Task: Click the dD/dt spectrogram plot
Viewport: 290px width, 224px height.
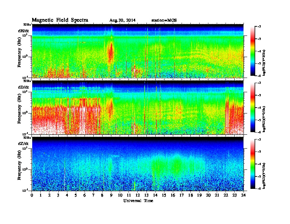Action: click(x=138, y=107)
